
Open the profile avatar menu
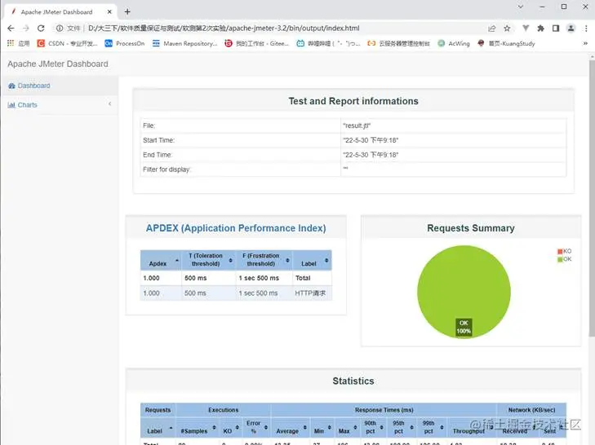(x=571, y=29)
